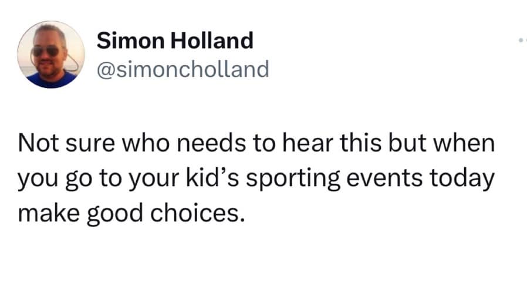Click the @simoncholland handle
The height and width of the screenshot is (290, 527).
tap(183, 69)
